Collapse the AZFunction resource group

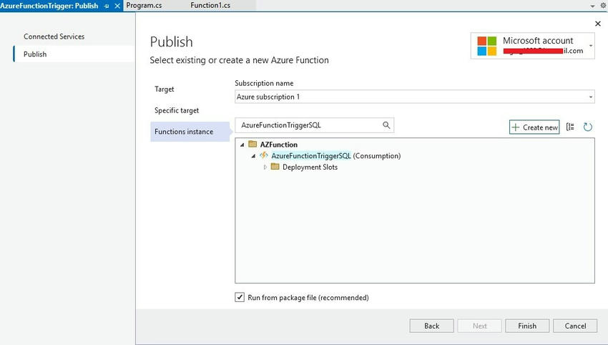point(242,145)
